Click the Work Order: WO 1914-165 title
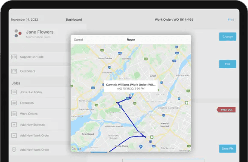Image resolution: width=248 pixels, height=162 pixels. 174,19
